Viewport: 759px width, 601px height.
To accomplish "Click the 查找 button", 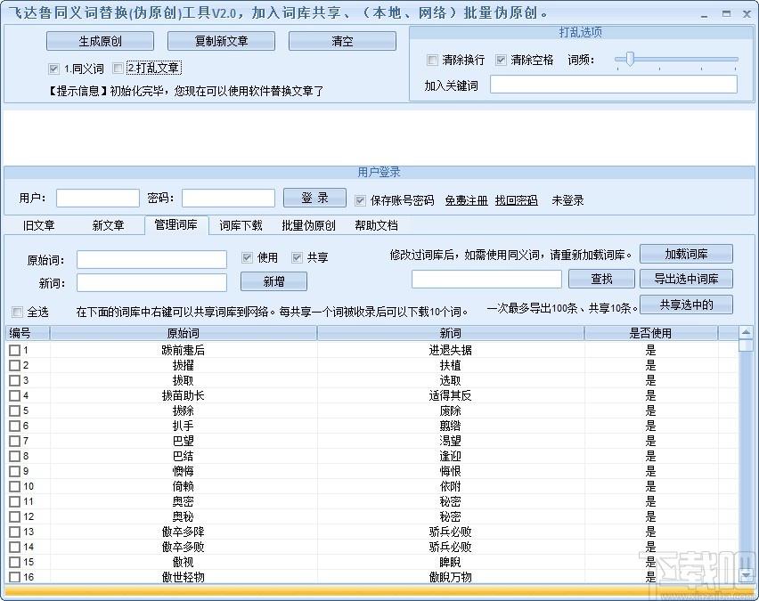I will point(601,279).
